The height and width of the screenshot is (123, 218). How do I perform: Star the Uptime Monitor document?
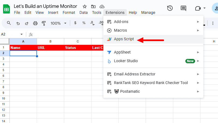(84, 6)
